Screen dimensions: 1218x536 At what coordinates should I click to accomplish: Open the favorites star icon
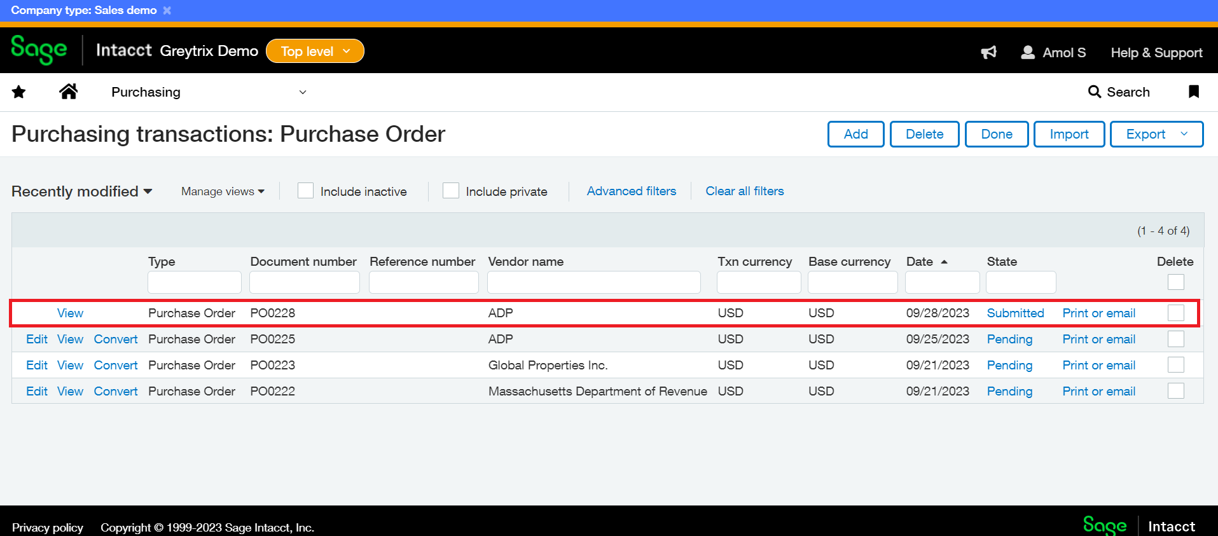[x=19, y=92]
